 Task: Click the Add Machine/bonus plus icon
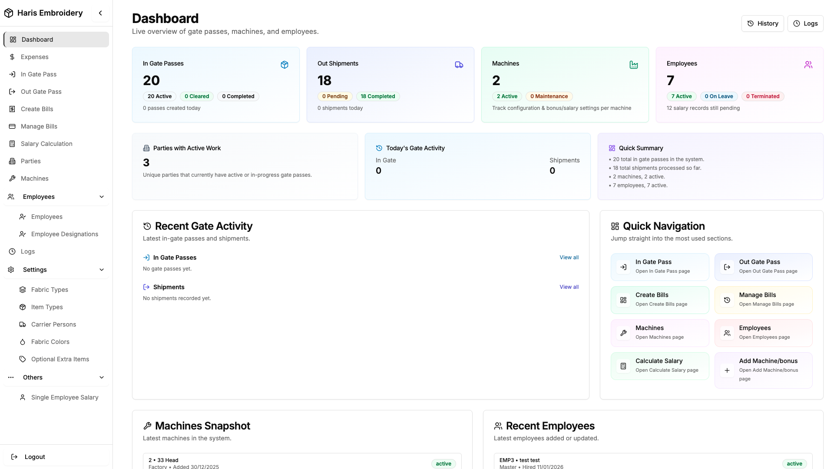[x=727, y=370]
